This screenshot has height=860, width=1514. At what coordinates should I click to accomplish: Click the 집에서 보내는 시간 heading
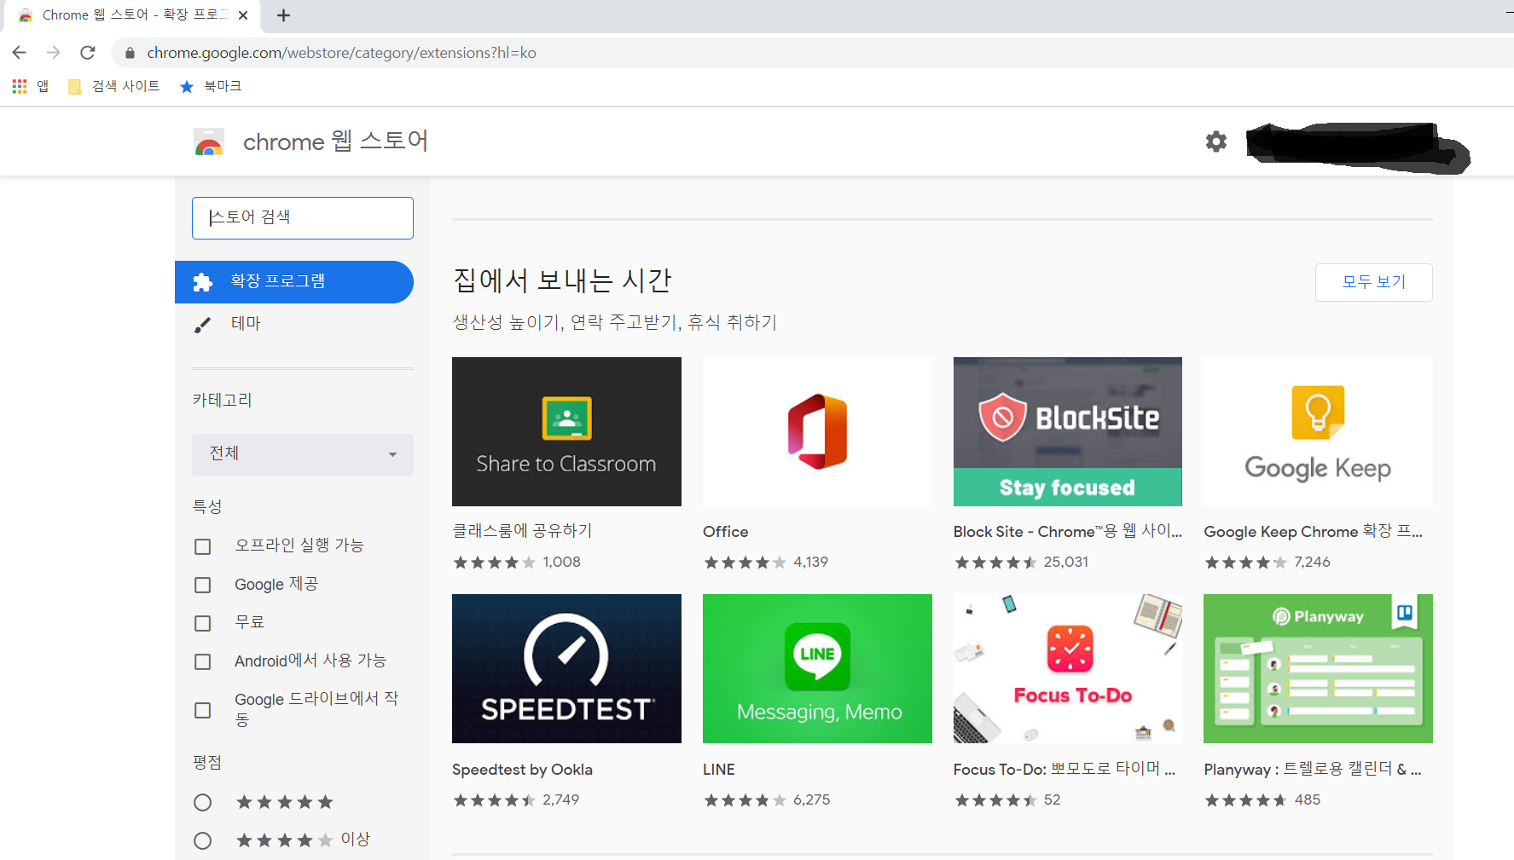coord(563,280)
